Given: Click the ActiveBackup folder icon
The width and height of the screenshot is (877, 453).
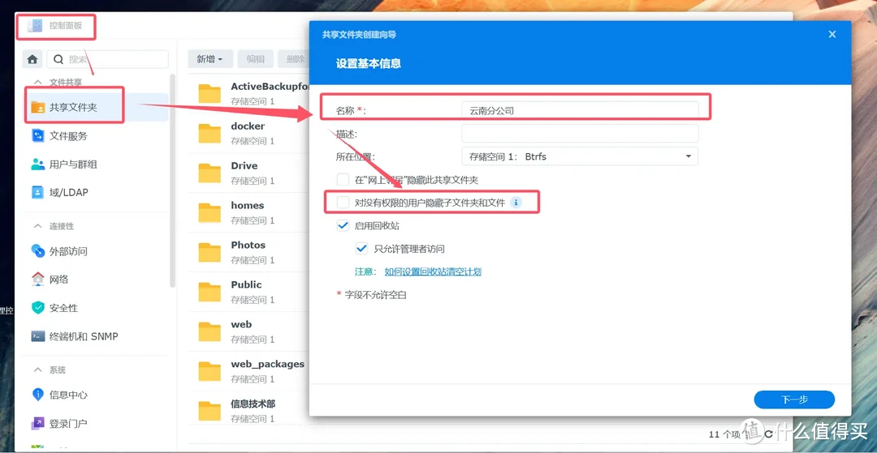Looking at the screenshot, I should [210, 93].
